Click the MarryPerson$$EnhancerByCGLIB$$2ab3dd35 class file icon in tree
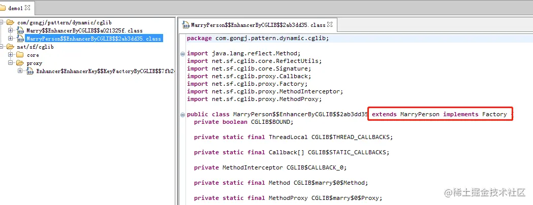The height and width of the screenshot is (205, 533). pyautogui.click(x=20, y=39)
